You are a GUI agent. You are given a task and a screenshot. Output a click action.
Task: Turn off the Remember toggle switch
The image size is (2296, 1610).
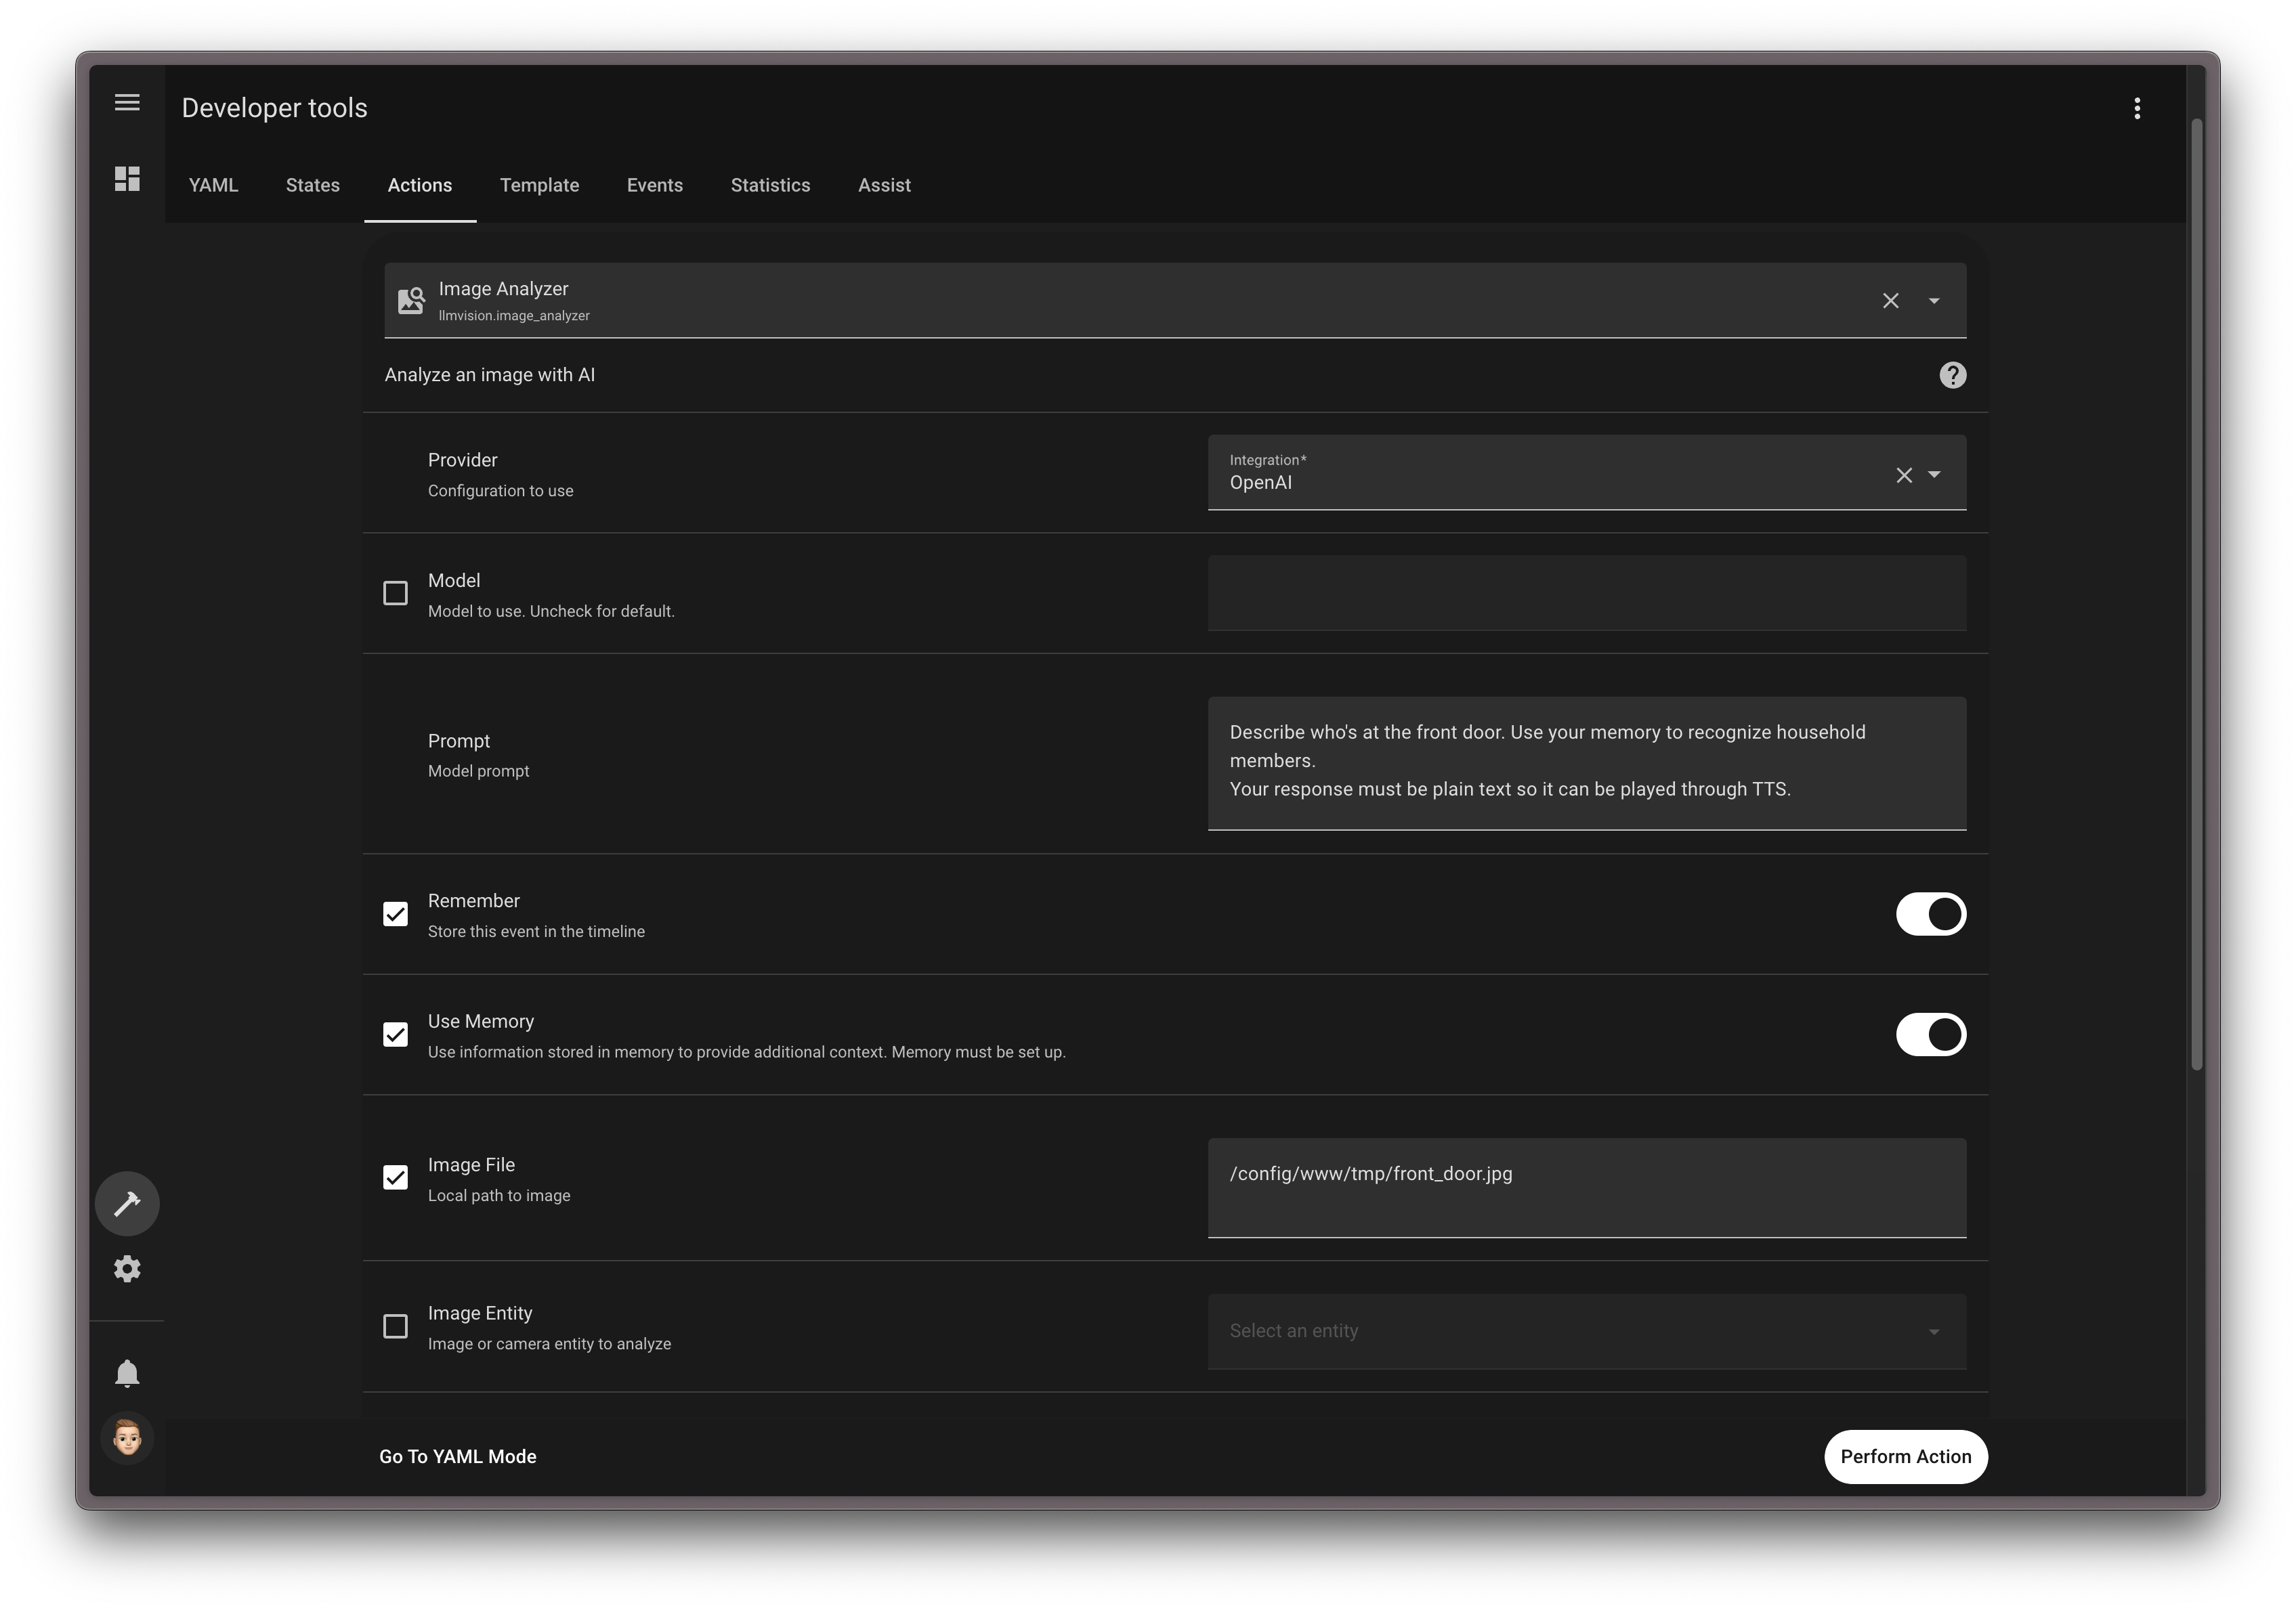pos(1931,915)
